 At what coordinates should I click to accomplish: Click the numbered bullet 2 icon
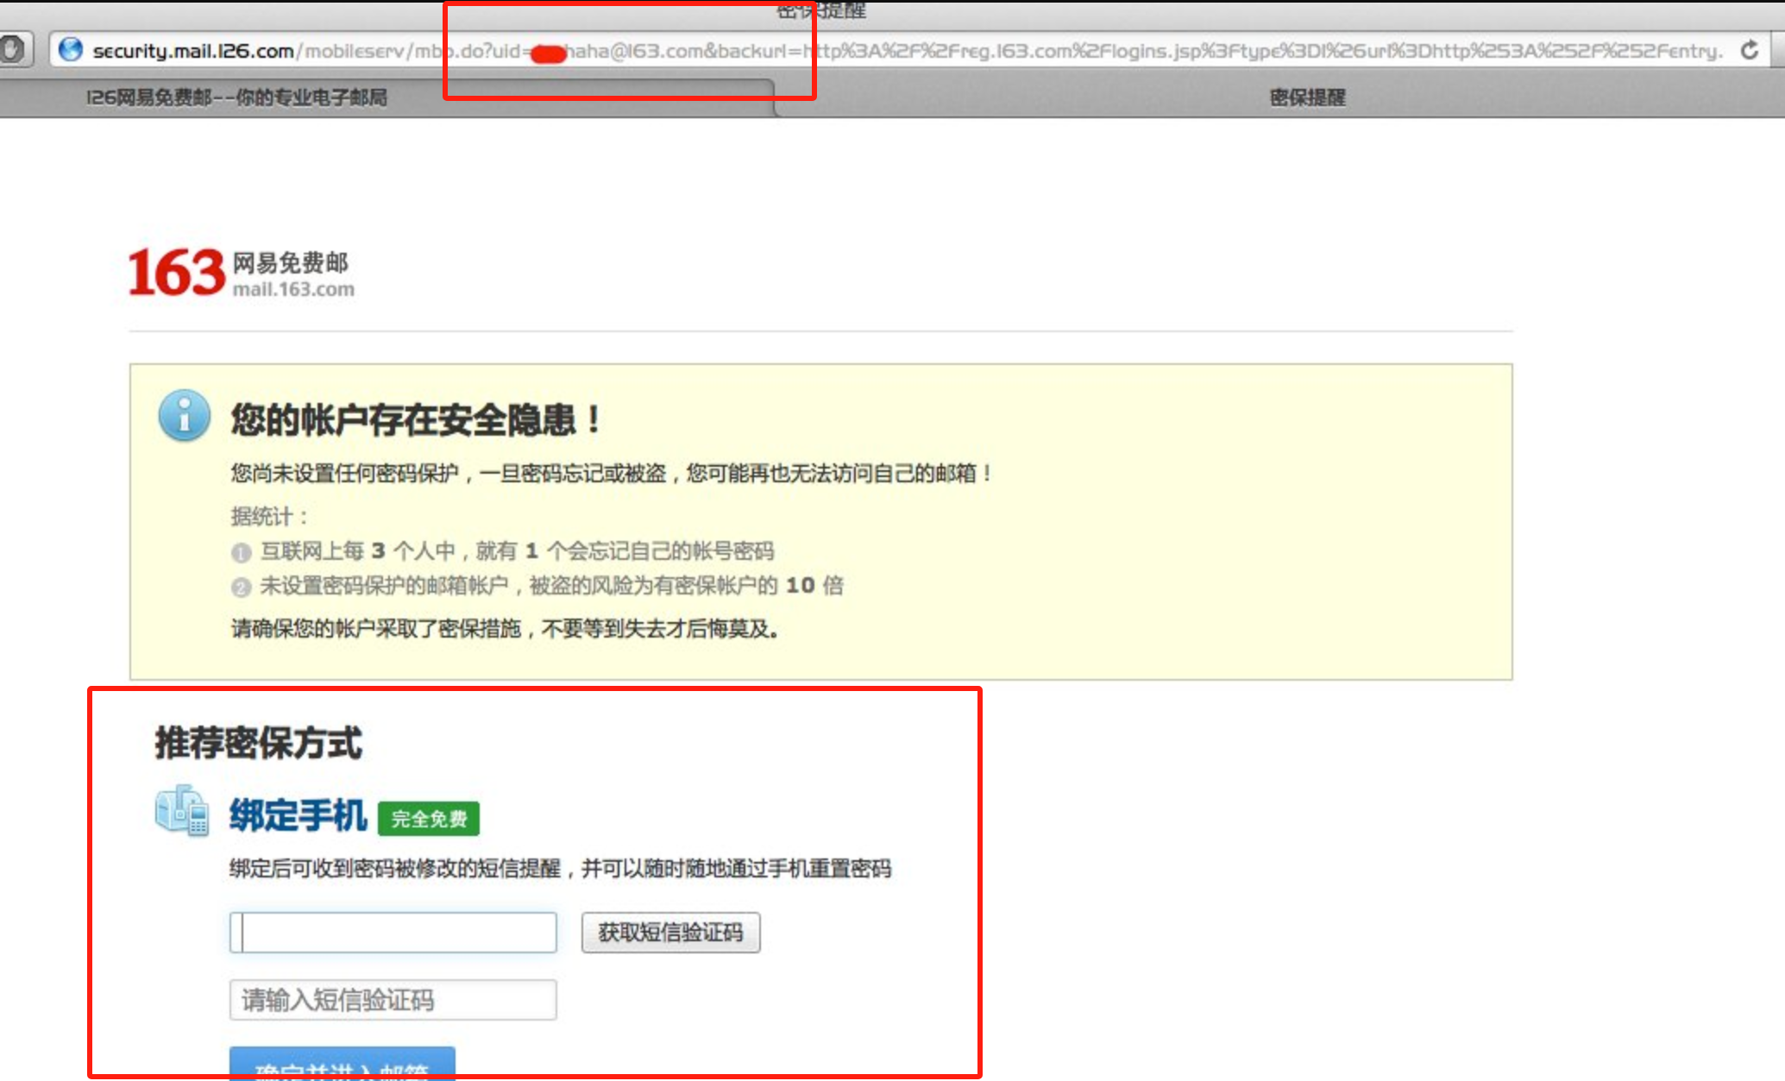(241, 588)
